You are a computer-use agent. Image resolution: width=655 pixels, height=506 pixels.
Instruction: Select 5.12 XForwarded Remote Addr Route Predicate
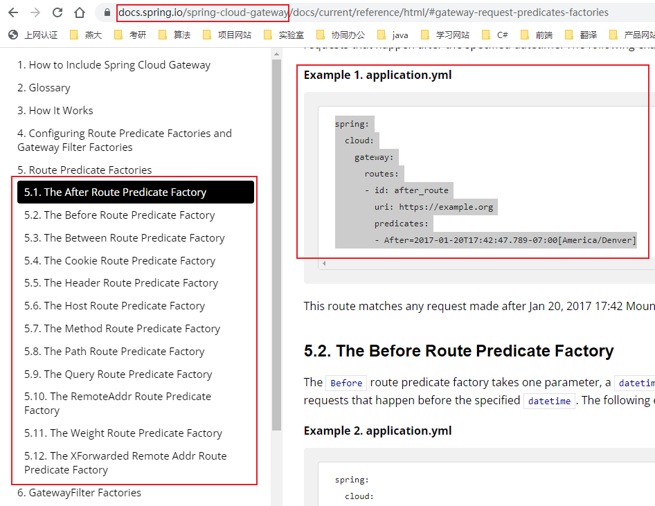coord(125,462)
